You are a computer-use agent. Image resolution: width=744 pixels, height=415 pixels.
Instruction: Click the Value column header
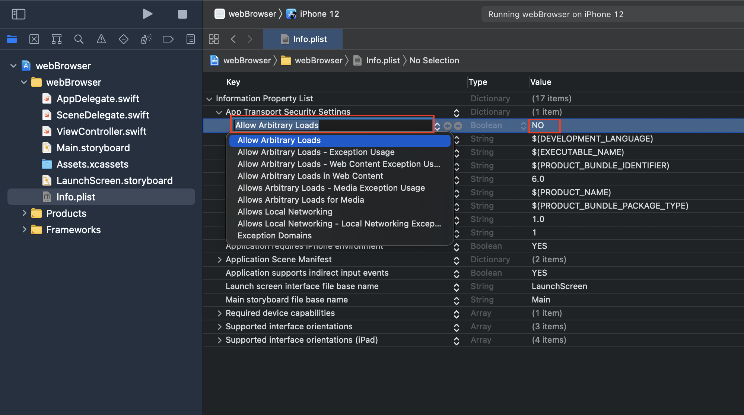pyautogui.click(x=541, y=82)
